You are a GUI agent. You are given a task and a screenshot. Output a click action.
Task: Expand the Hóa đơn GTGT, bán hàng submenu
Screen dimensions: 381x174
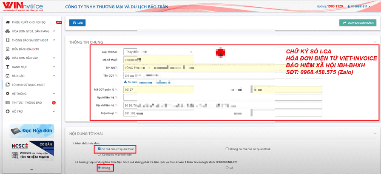coord(54,31)
